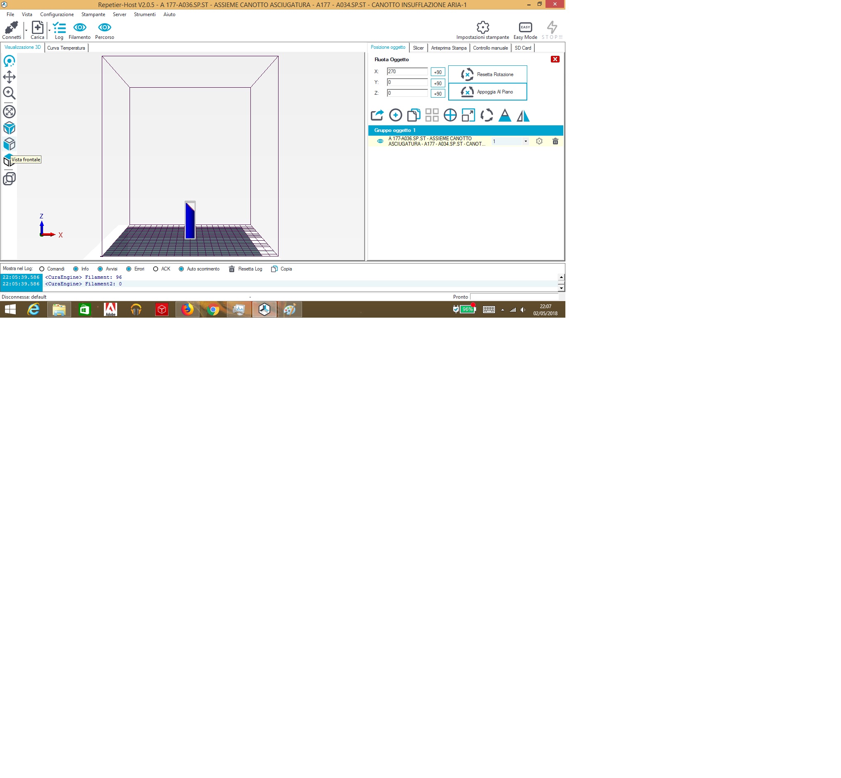Click the Appoggia Al Piano button
Screen dimensions: 841x778
click(x=488, y=92)
